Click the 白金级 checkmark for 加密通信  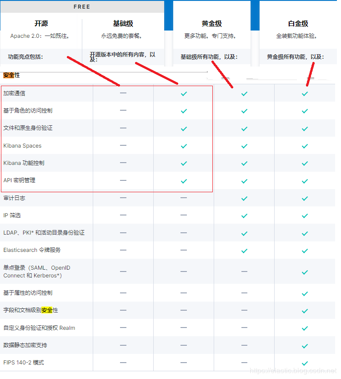coord(305,93)
